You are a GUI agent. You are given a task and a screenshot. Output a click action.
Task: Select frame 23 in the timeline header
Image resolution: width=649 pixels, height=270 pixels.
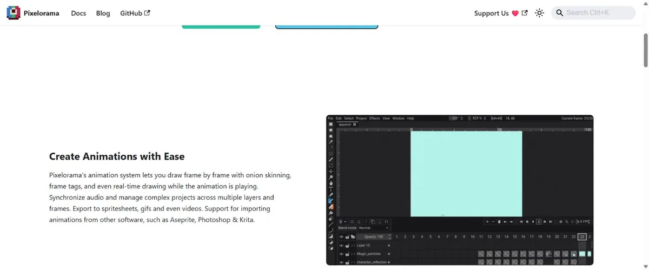(582, 236)
